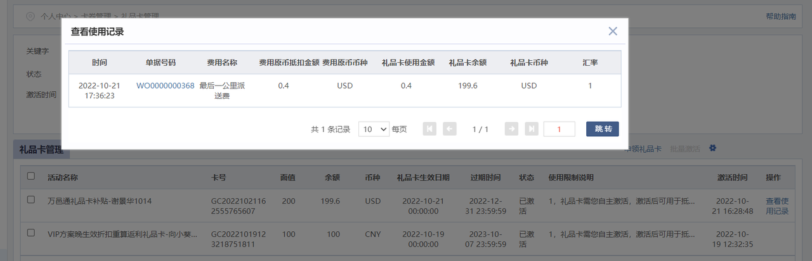Focus the page number jump field
Image resolution: width=812 pixels, height=261 pixels.
point(560,129)
